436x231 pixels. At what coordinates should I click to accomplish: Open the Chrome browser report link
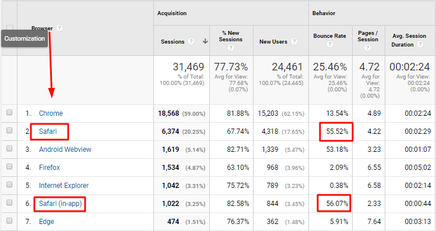click(x=51, y=113)
